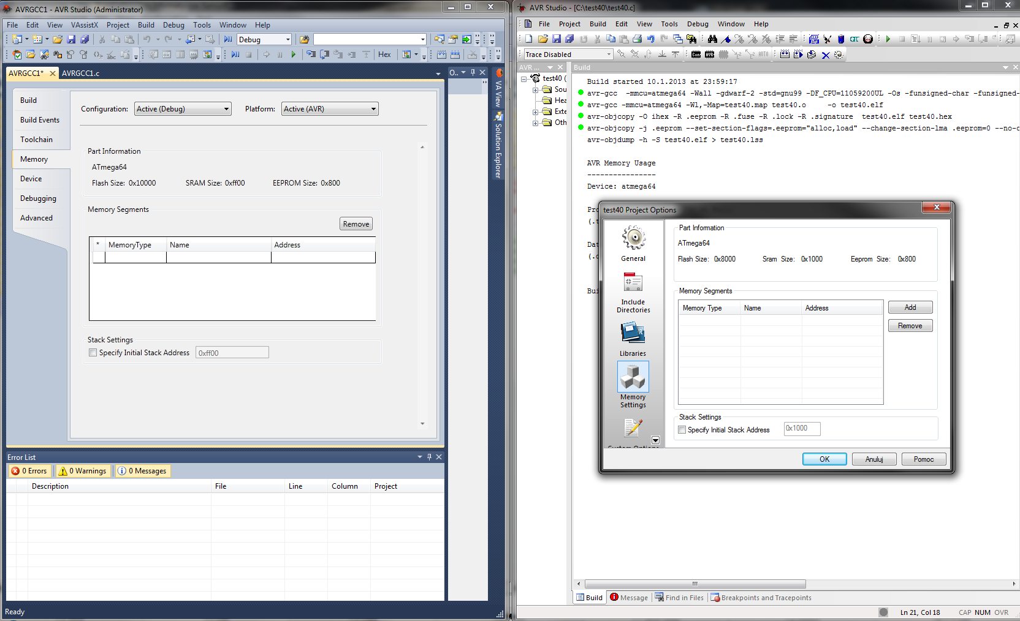The image size is (1020, 621).
Task: Open VAssistX menu in AVRGCC1 window
Action: [x=84, y=25]
